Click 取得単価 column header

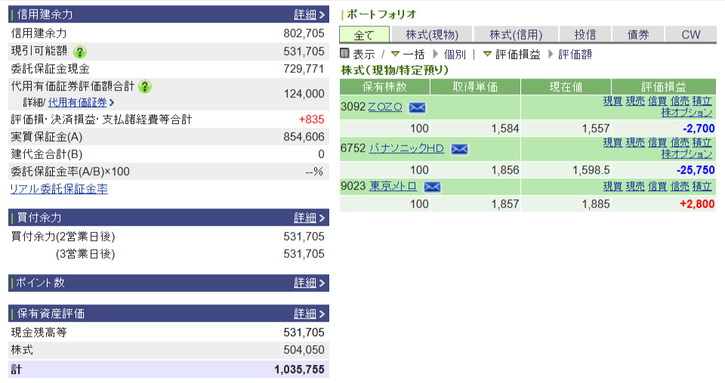475,87
